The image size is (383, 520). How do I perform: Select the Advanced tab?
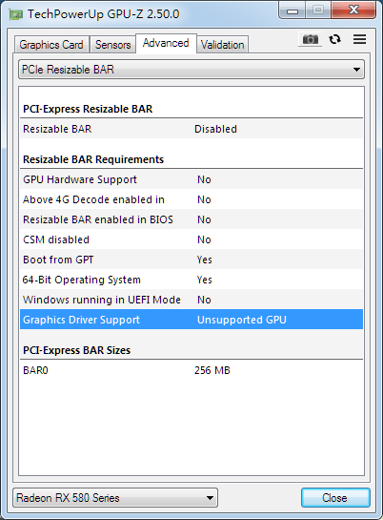(x=166, y=43)
